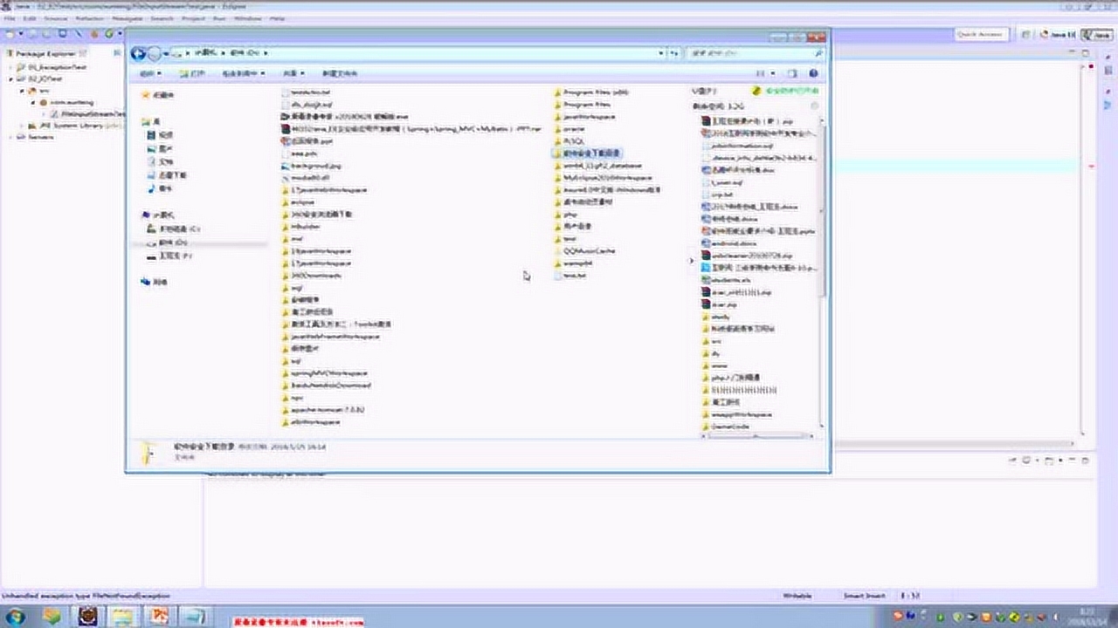Image resolution: width=1118 pixels, height=628 pixels.
Task: Select the oracle folder
Action: coord(569,128)
